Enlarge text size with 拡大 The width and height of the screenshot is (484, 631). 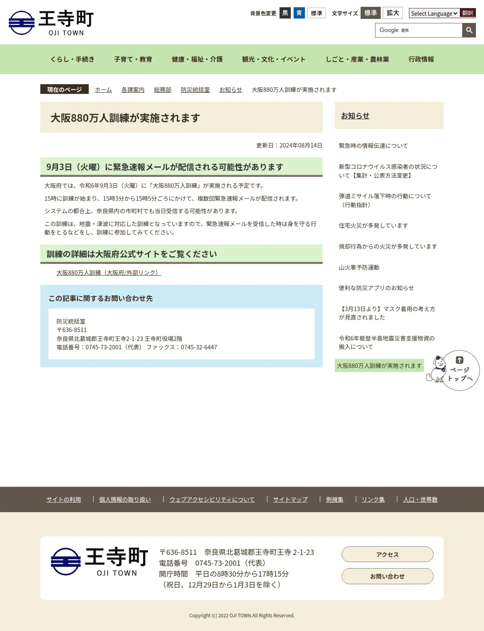[393, 13]
